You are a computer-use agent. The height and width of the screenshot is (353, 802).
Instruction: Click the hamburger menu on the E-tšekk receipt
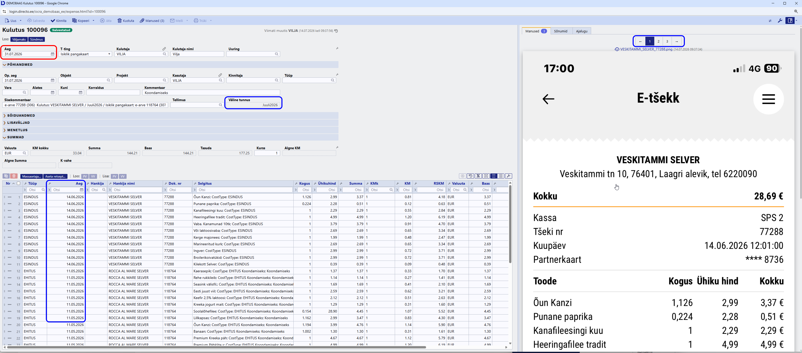768,99
